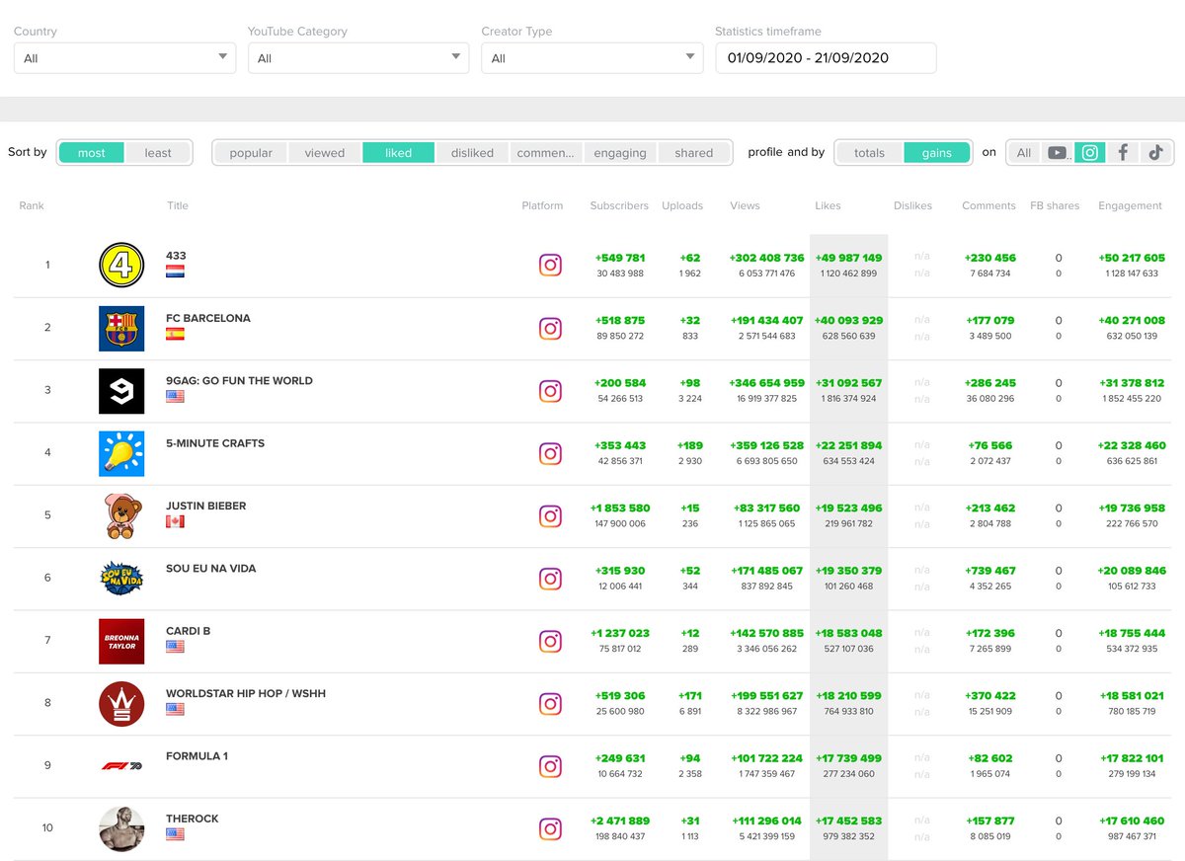The height and width of the screenshot is (861, 1185).
Task: Open 5-MINUTE CRAFTS title link
Action: point(215,443)
